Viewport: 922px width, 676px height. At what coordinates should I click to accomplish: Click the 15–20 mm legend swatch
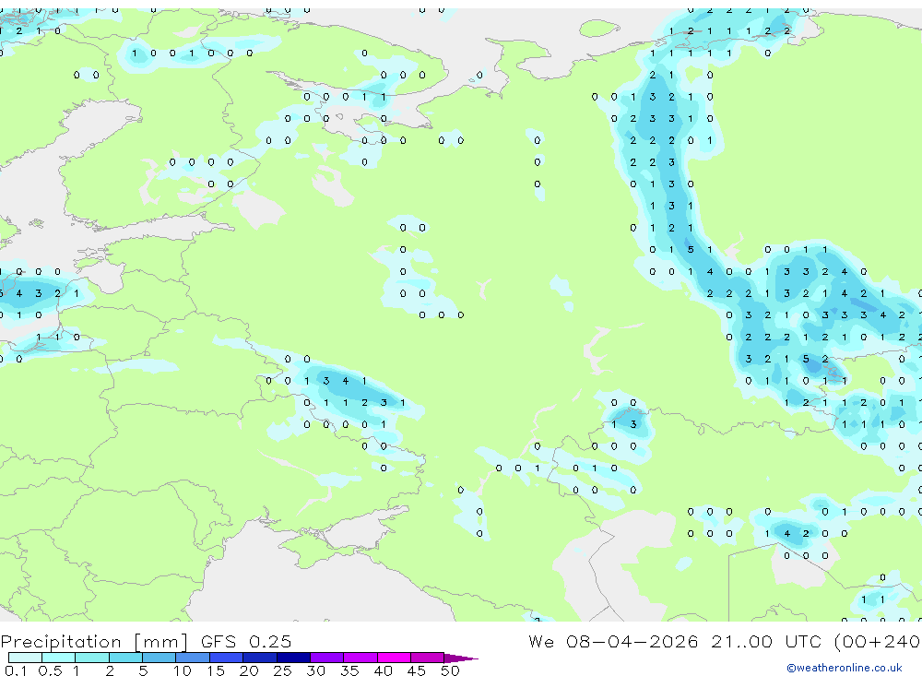click(x=227, y=658)
